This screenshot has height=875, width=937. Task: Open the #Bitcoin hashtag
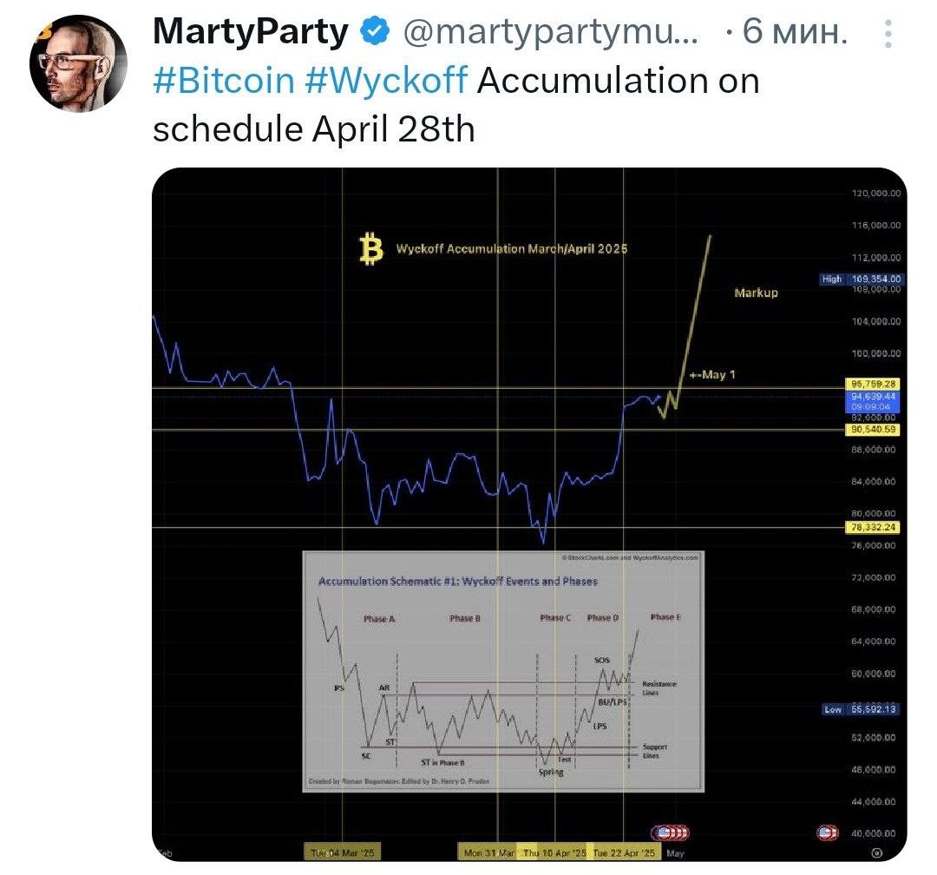pyautogui.click(x=224, y=80)
